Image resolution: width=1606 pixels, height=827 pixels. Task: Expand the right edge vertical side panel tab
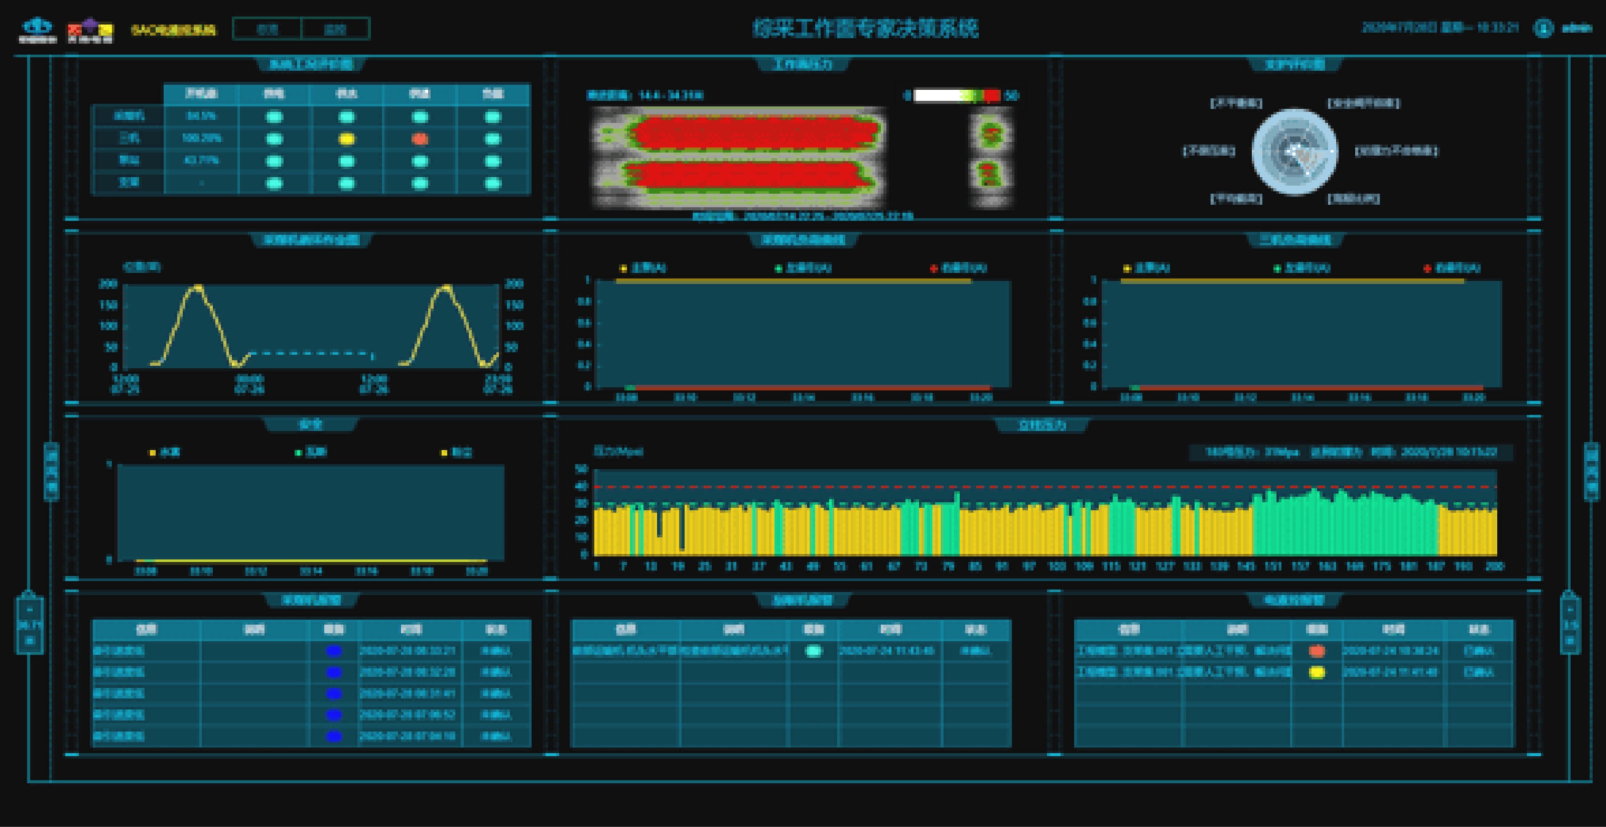[1591, 471]
